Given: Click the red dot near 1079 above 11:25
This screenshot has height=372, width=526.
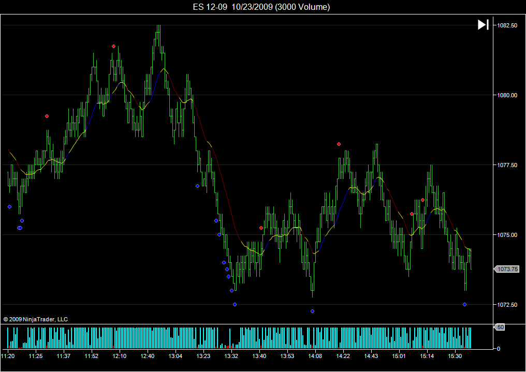Looking at the screenshot, I should tap(47, 116).
